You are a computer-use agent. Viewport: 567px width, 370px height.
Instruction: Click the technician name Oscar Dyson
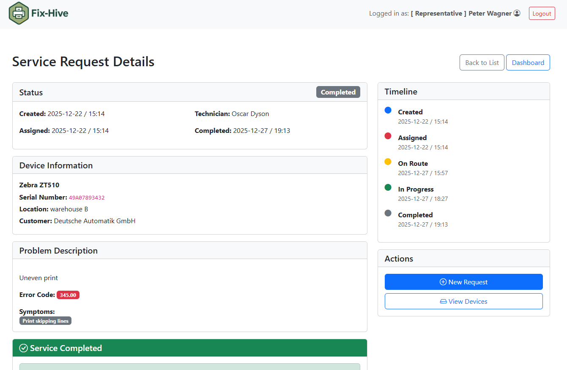pos(250,114)
